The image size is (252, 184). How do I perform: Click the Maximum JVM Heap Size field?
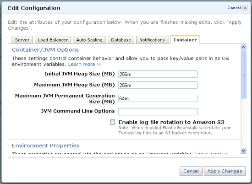tap(158, 85)
